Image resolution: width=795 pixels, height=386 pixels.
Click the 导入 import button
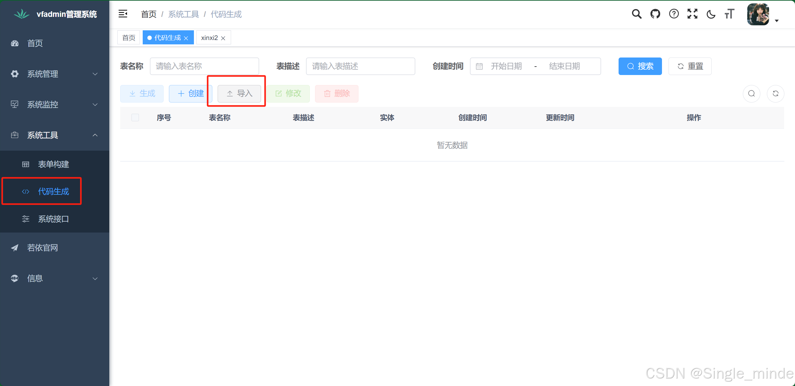pyautogui.click(x=239, y=93)
